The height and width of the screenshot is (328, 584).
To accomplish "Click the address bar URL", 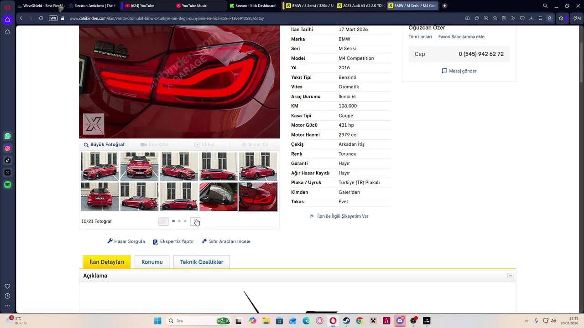I will (167, 18).
